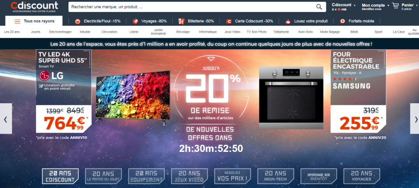Click the NEGOCIEZ VOS PRIX button

(x=233, y=176)
